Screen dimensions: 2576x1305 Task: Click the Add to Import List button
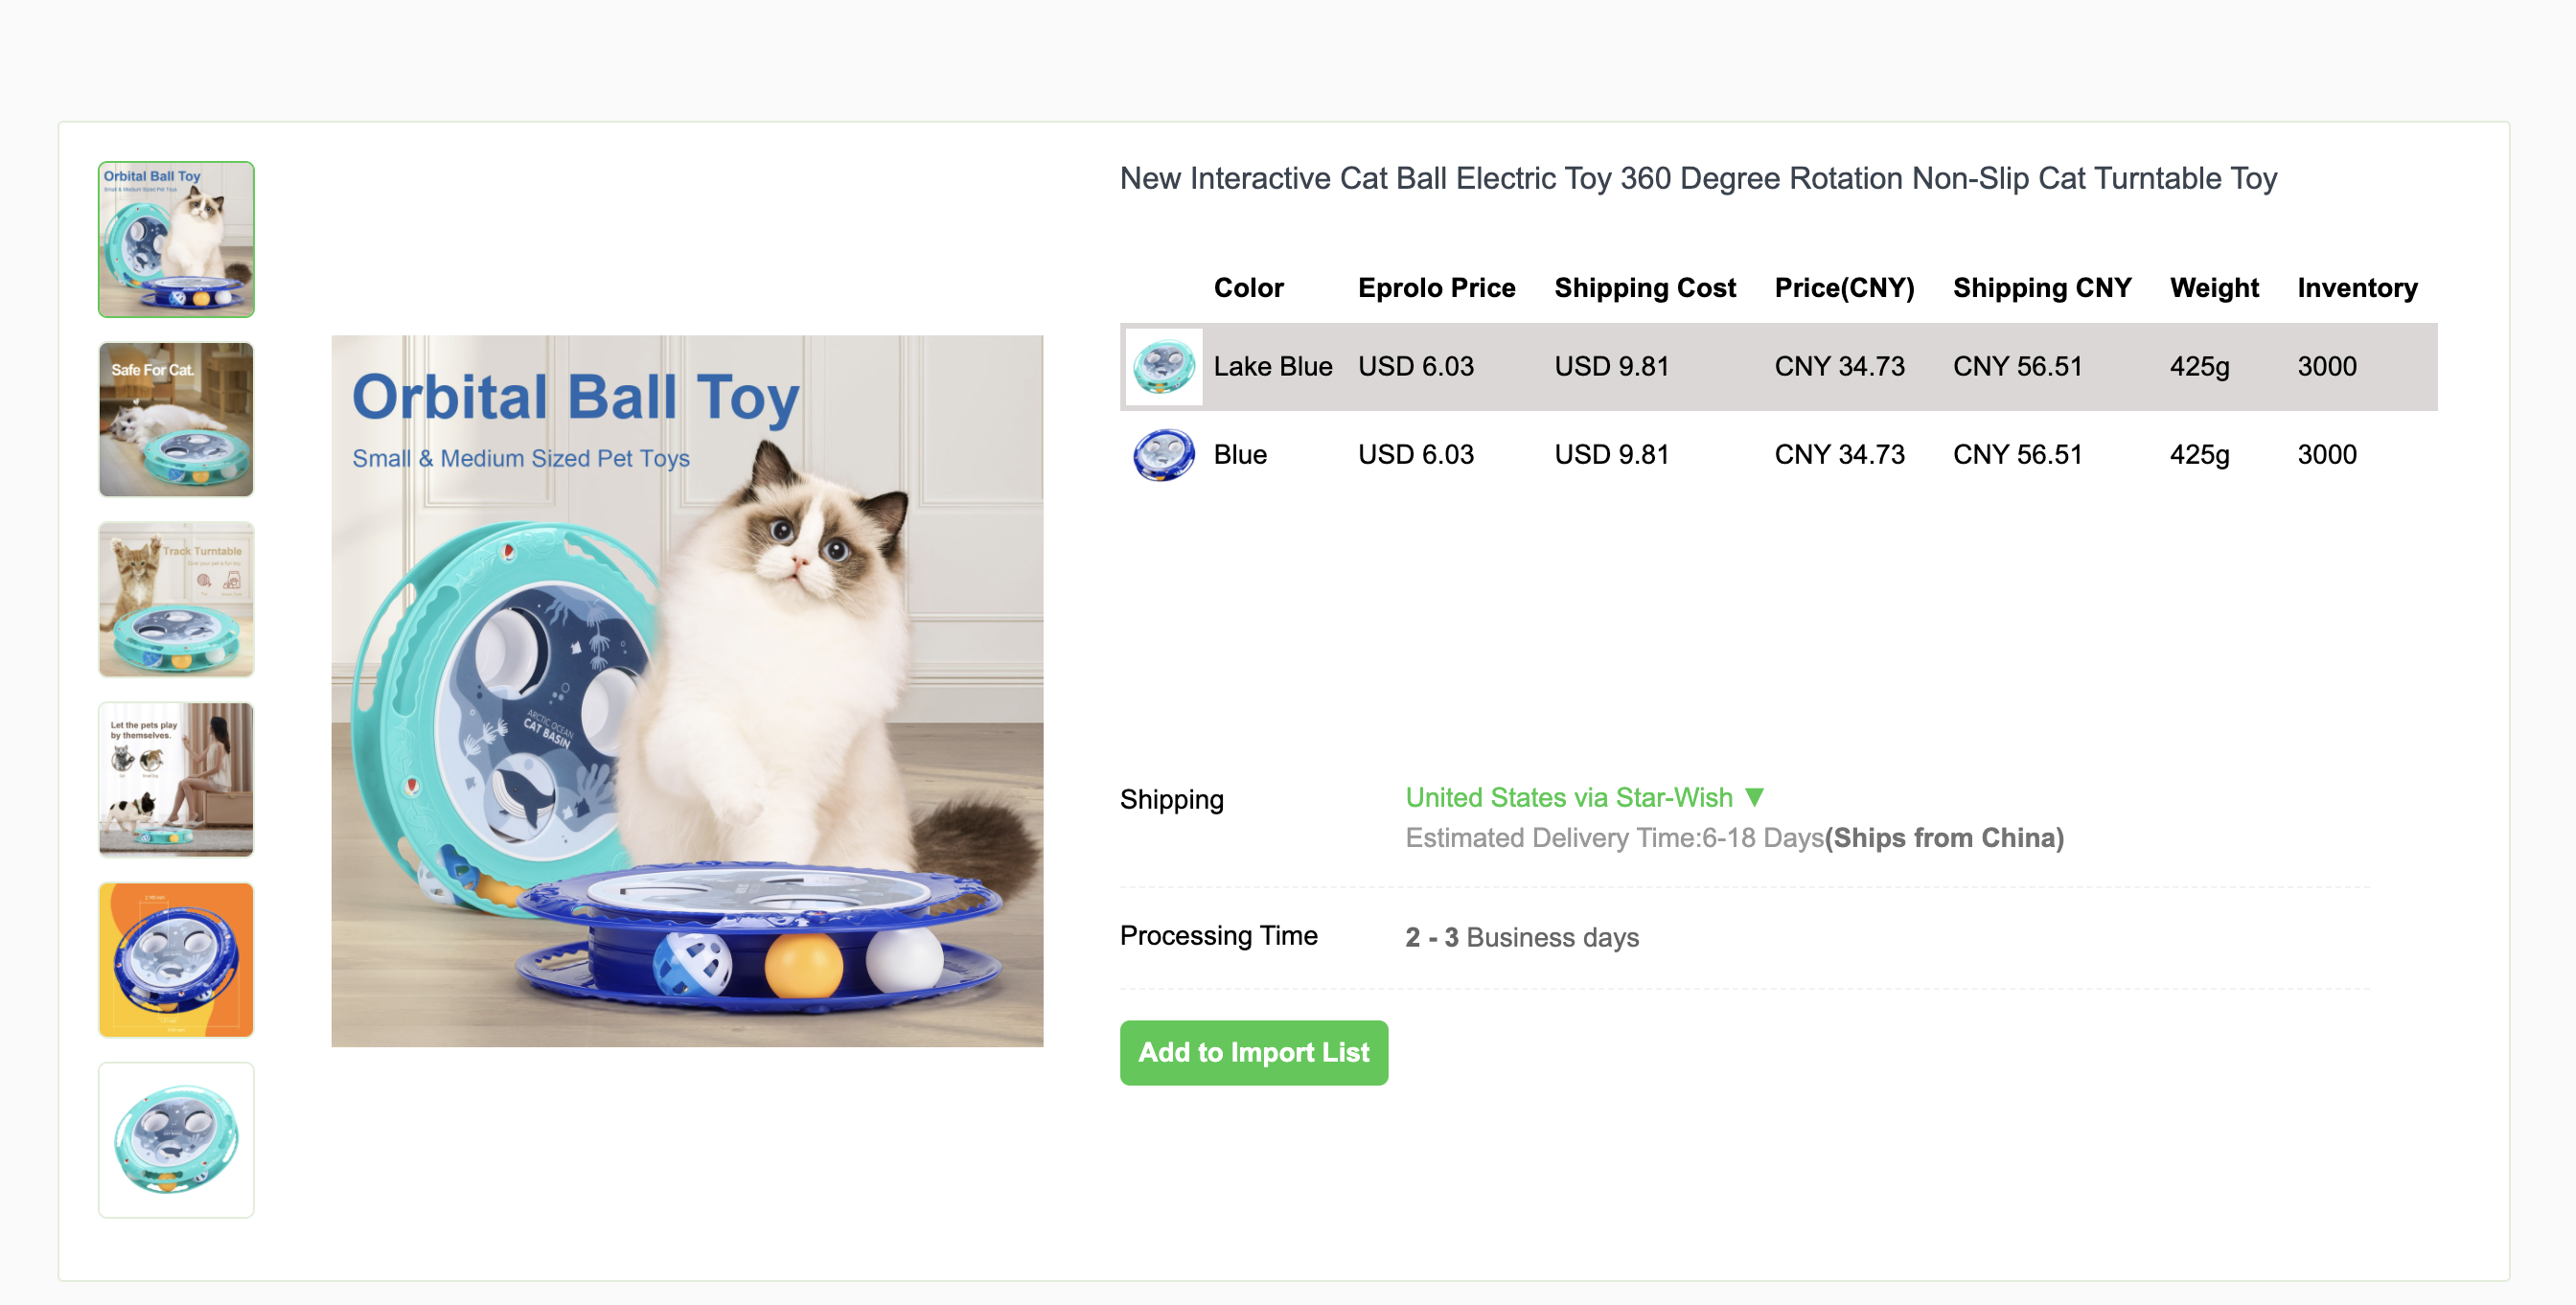click(x=1253, y=1052)
